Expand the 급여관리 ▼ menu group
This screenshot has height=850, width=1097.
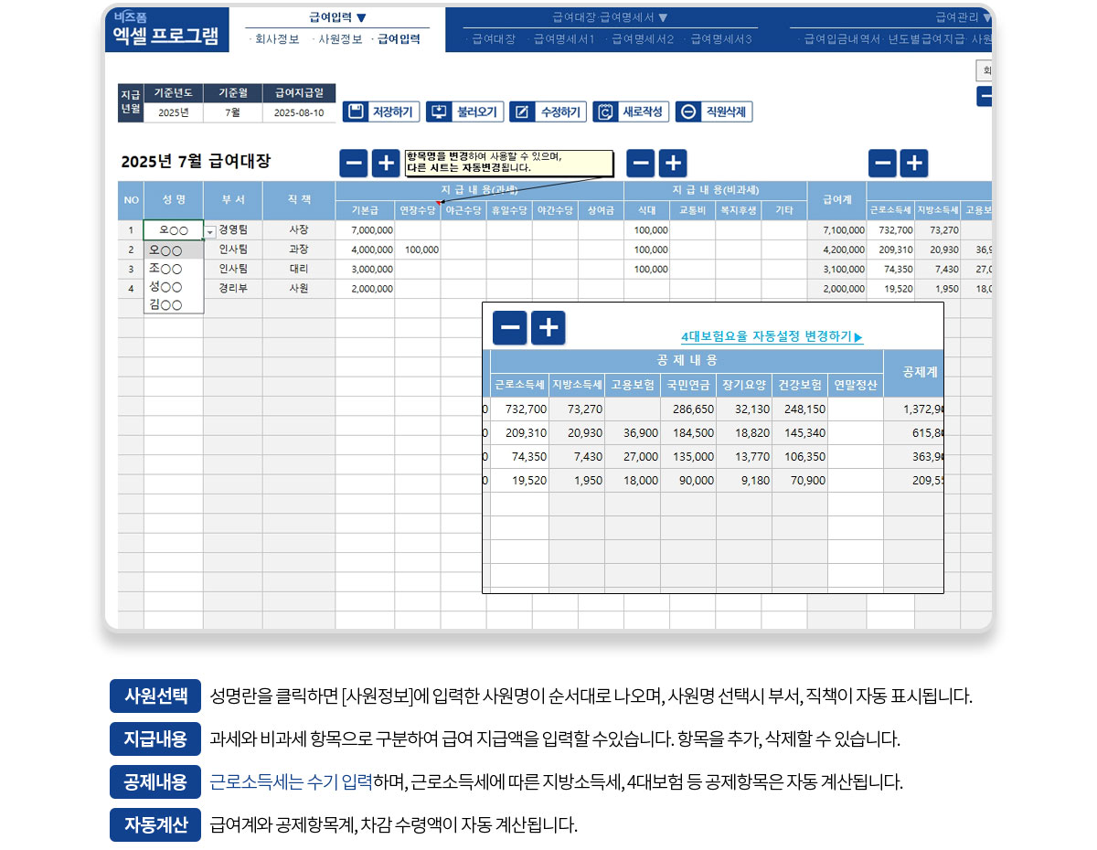point(963,17)
